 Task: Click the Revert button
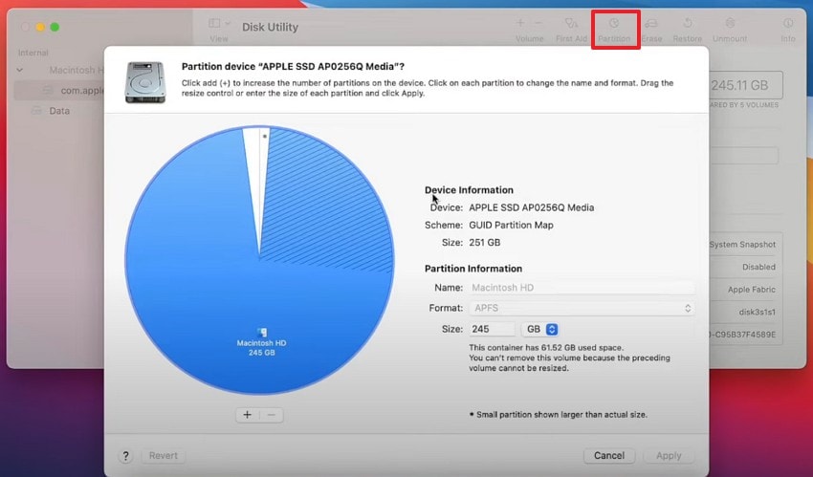[164, 456]
